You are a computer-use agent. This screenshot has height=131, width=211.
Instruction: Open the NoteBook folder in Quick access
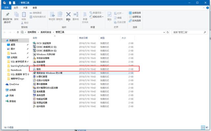pos(15,70)
